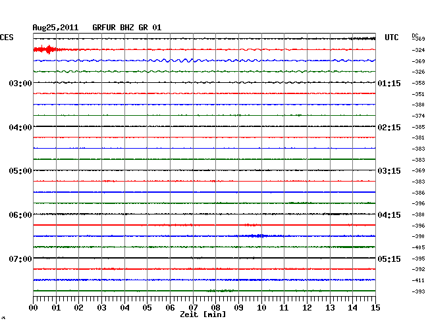
Task: Pick the "14" minute tick label
Action: (352, 308)
